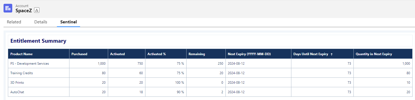
Task: Click the SpaceZ account name
Action: click(x=24, y=10)
